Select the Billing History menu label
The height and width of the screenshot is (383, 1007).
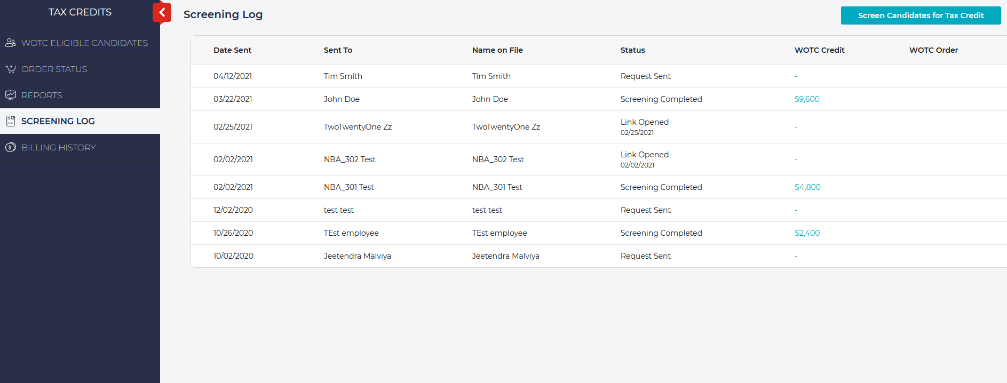[59, 147]
